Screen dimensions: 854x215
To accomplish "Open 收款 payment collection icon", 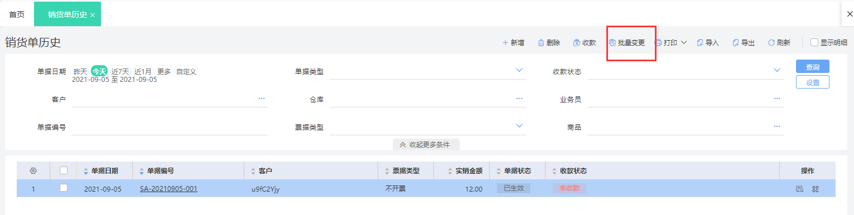I will tap(576, 43).
